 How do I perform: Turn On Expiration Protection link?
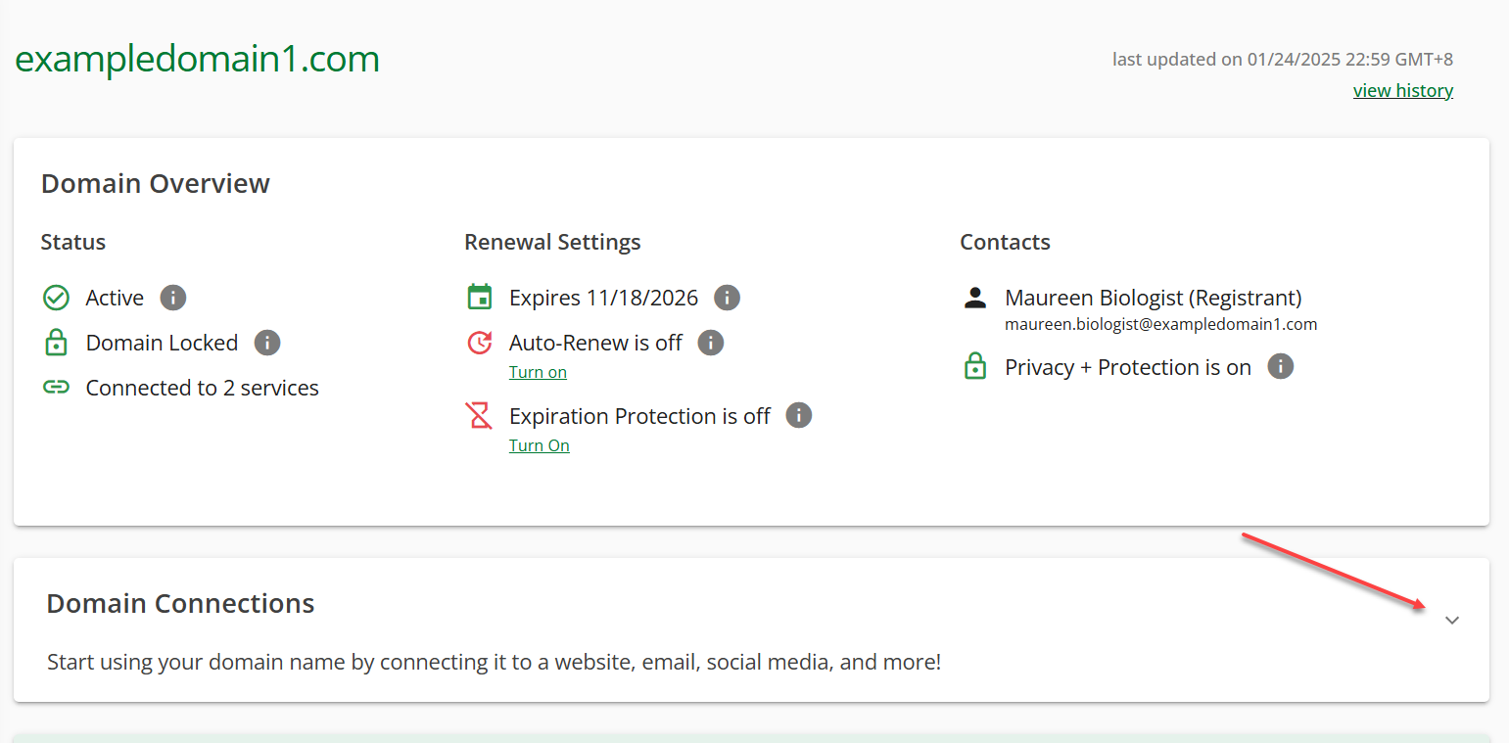[x=540, y=445]
